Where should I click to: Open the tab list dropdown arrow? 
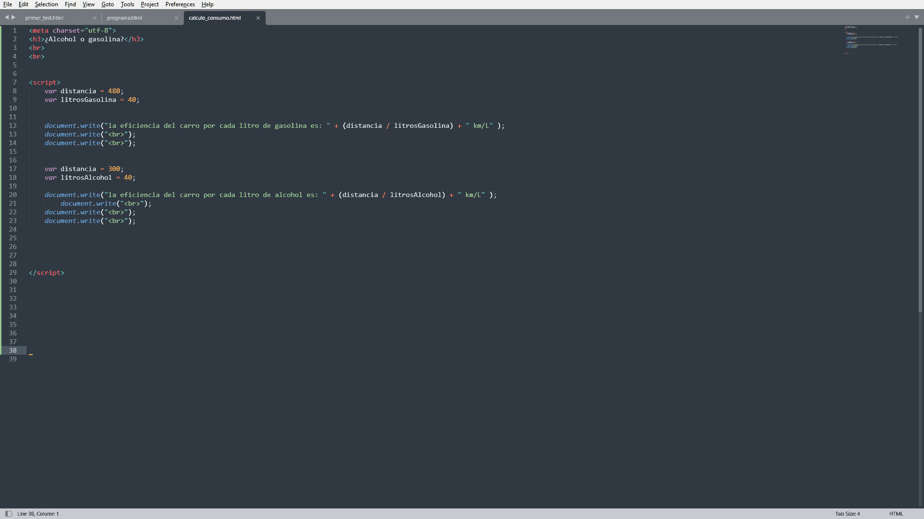[x=917, y=17]
